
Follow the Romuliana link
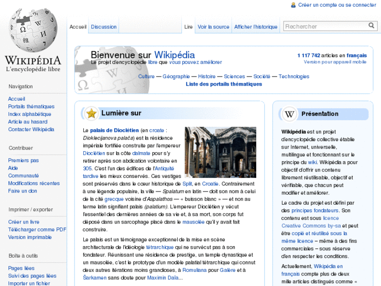(194, 270)
